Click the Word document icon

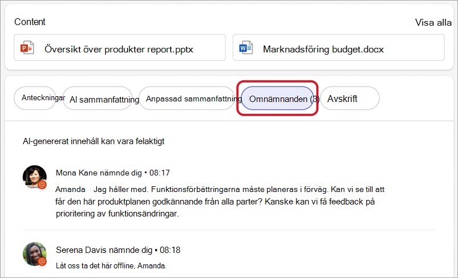(x=246, y=48)
